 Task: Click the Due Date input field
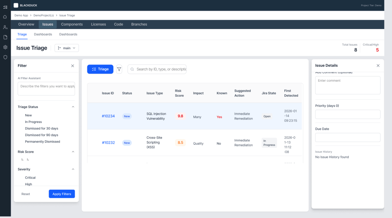click(348, 137)
